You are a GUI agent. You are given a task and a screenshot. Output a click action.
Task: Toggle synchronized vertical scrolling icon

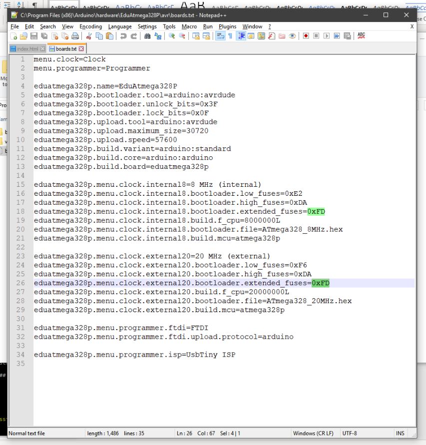(x=196, y=36)
